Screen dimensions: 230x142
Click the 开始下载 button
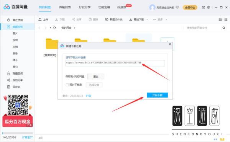(x=158, y=95)
